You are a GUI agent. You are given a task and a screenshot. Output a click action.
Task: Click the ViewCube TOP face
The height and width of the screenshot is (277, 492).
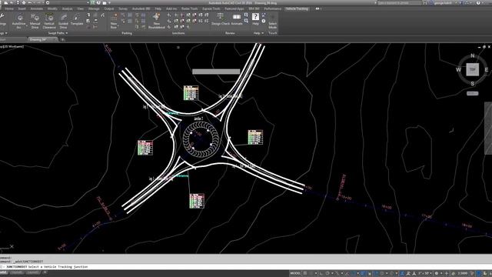tap(472, 69)
